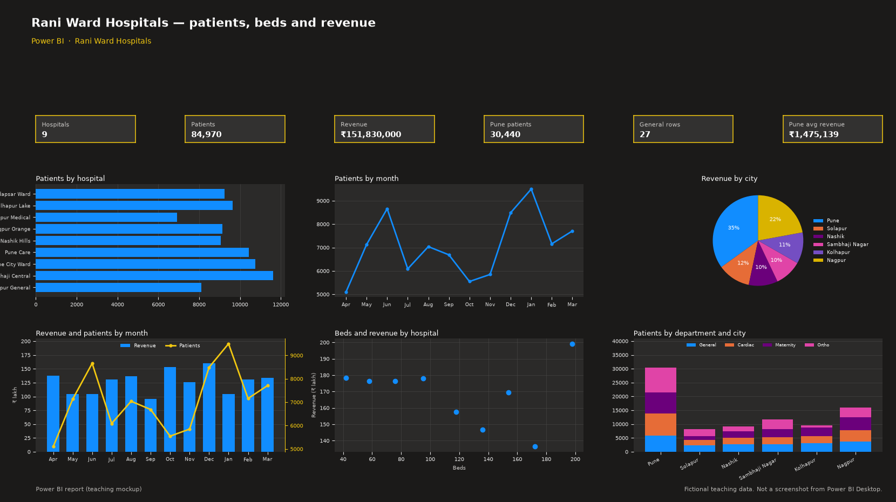The height and width of the screenshot is (502, 896).
Task: Click the Oct revenue bar in combo chart
Action: pos(170,410)
